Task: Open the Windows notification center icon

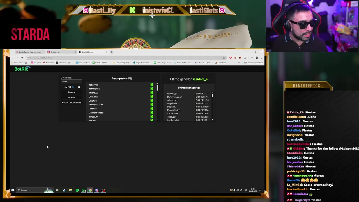Action: [x=260, y=190]
